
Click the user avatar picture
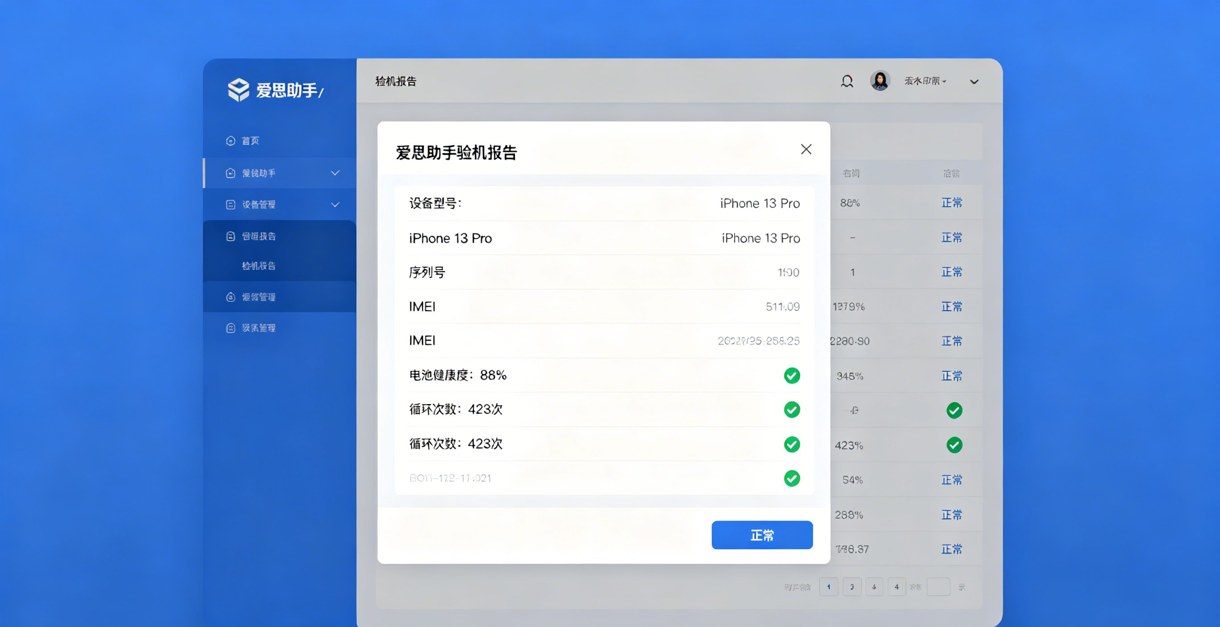click(880, 80)
